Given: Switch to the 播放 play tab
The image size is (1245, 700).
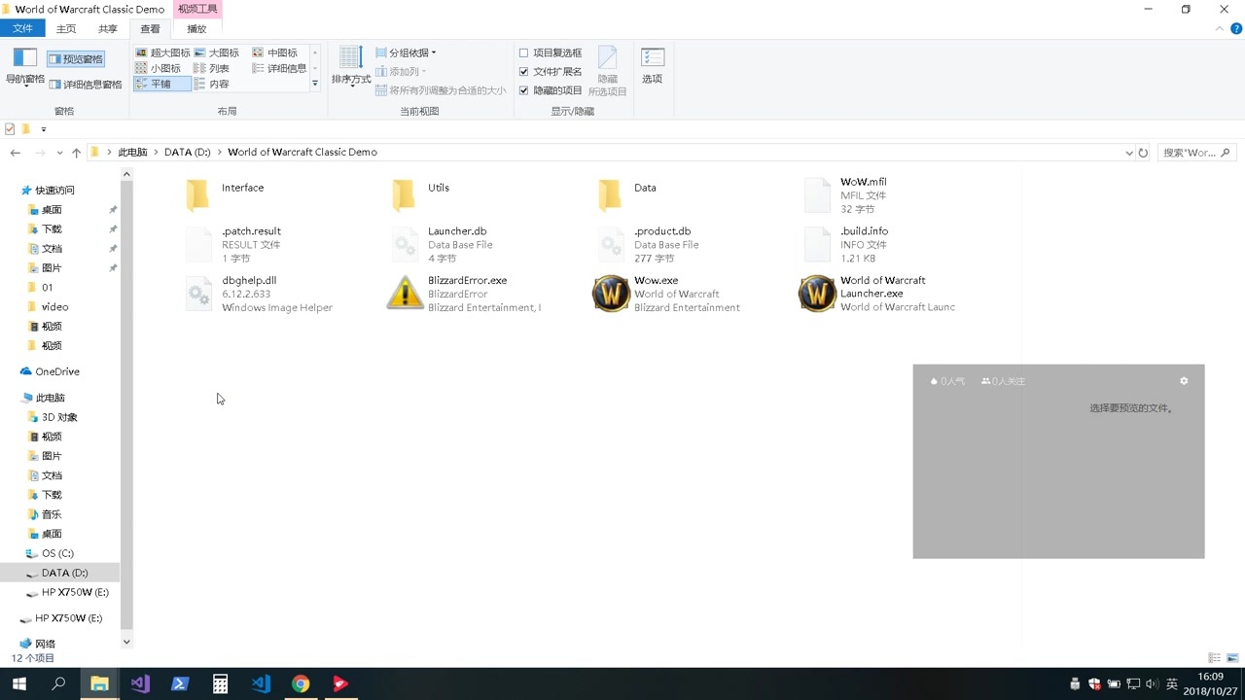Looking at the screenshot, I should tap(196, 29).
